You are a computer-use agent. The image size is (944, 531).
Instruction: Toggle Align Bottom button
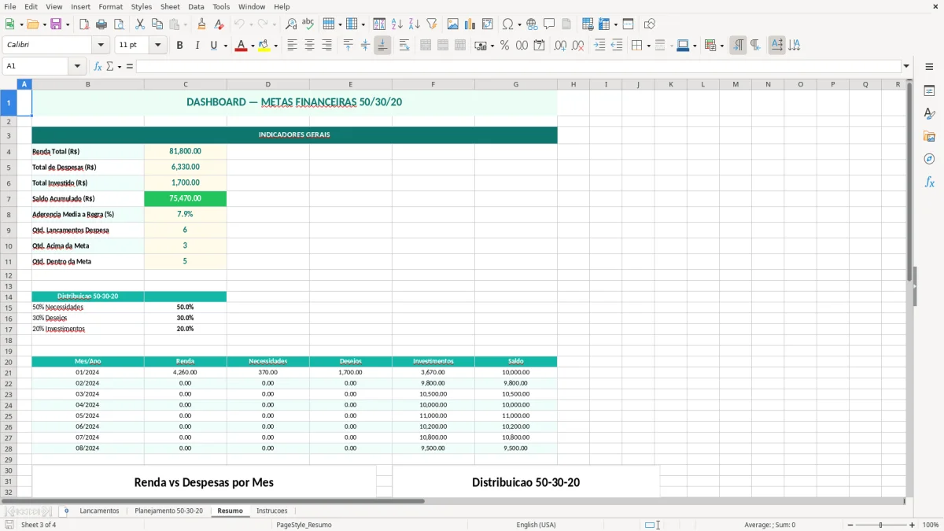[x=382, y=46]
